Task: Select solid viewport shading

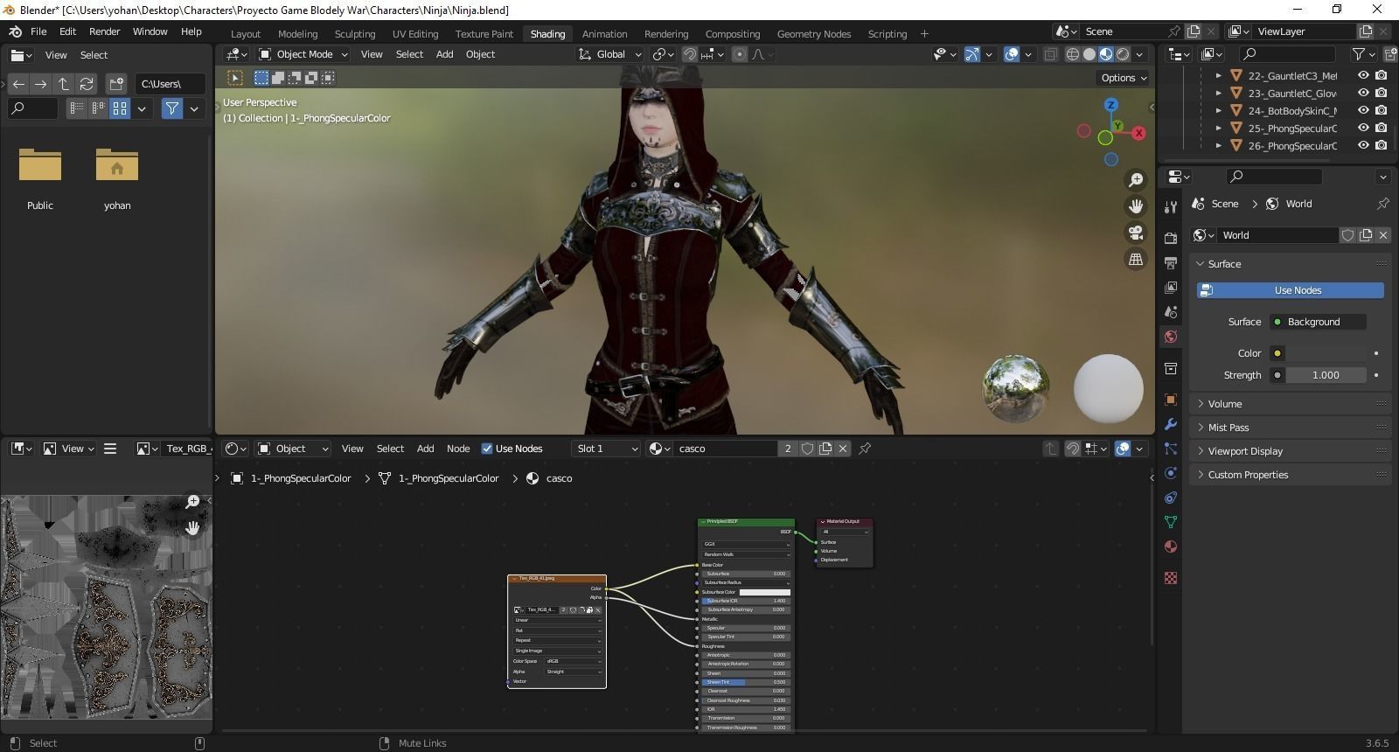Action: (1089, 54)
